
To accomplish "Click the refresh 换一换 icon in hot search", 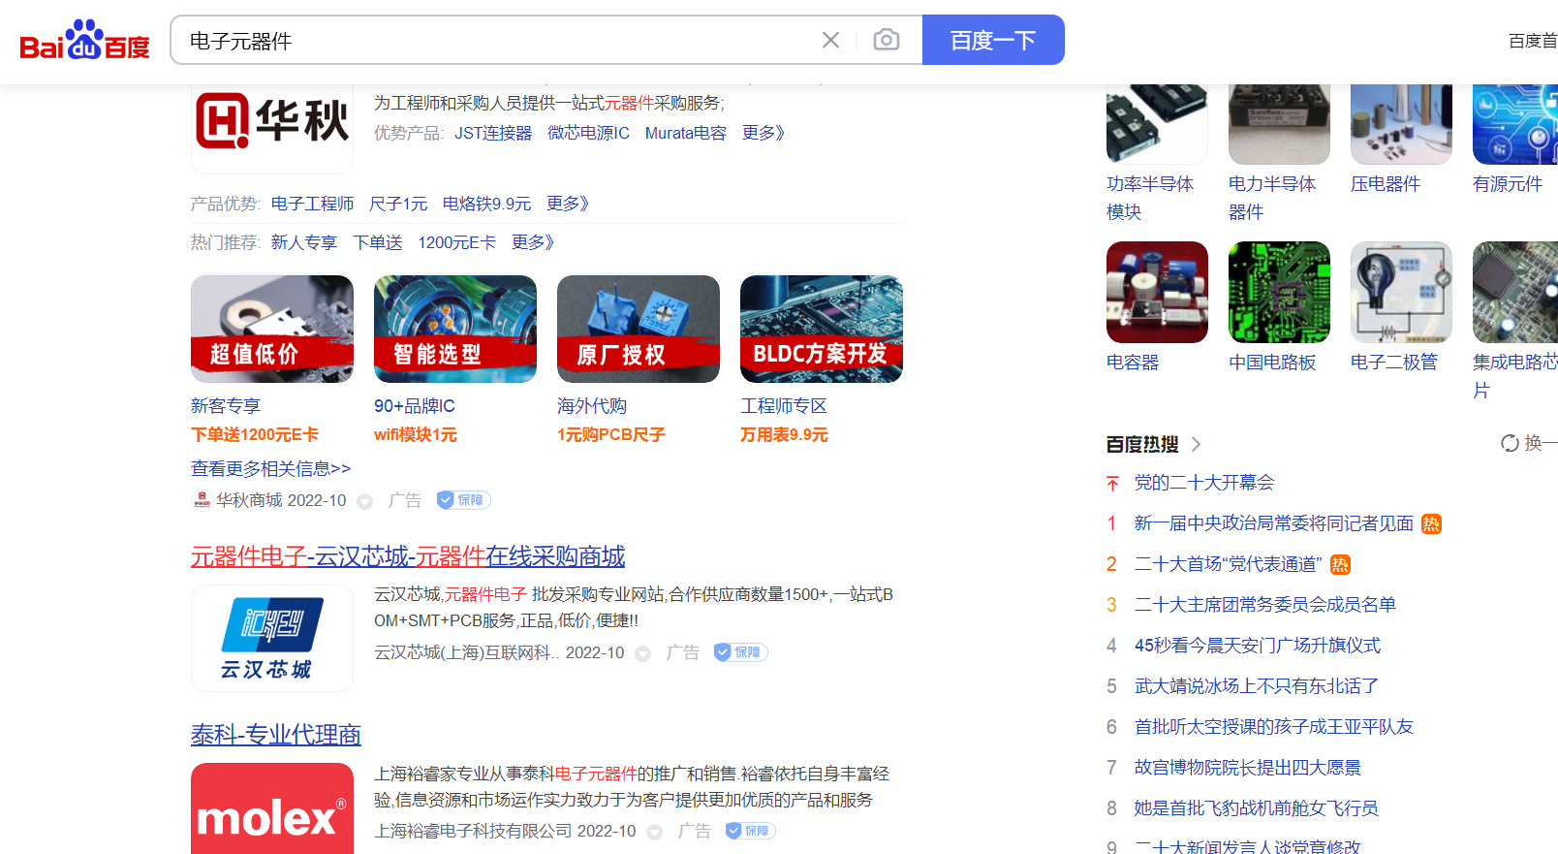I will pyautogui.click(x=1509, y=443).
